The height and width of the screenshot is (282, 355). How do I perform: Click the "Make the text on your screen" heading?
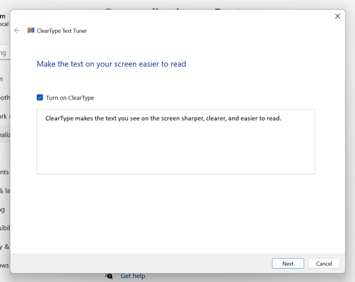[111, 64]
